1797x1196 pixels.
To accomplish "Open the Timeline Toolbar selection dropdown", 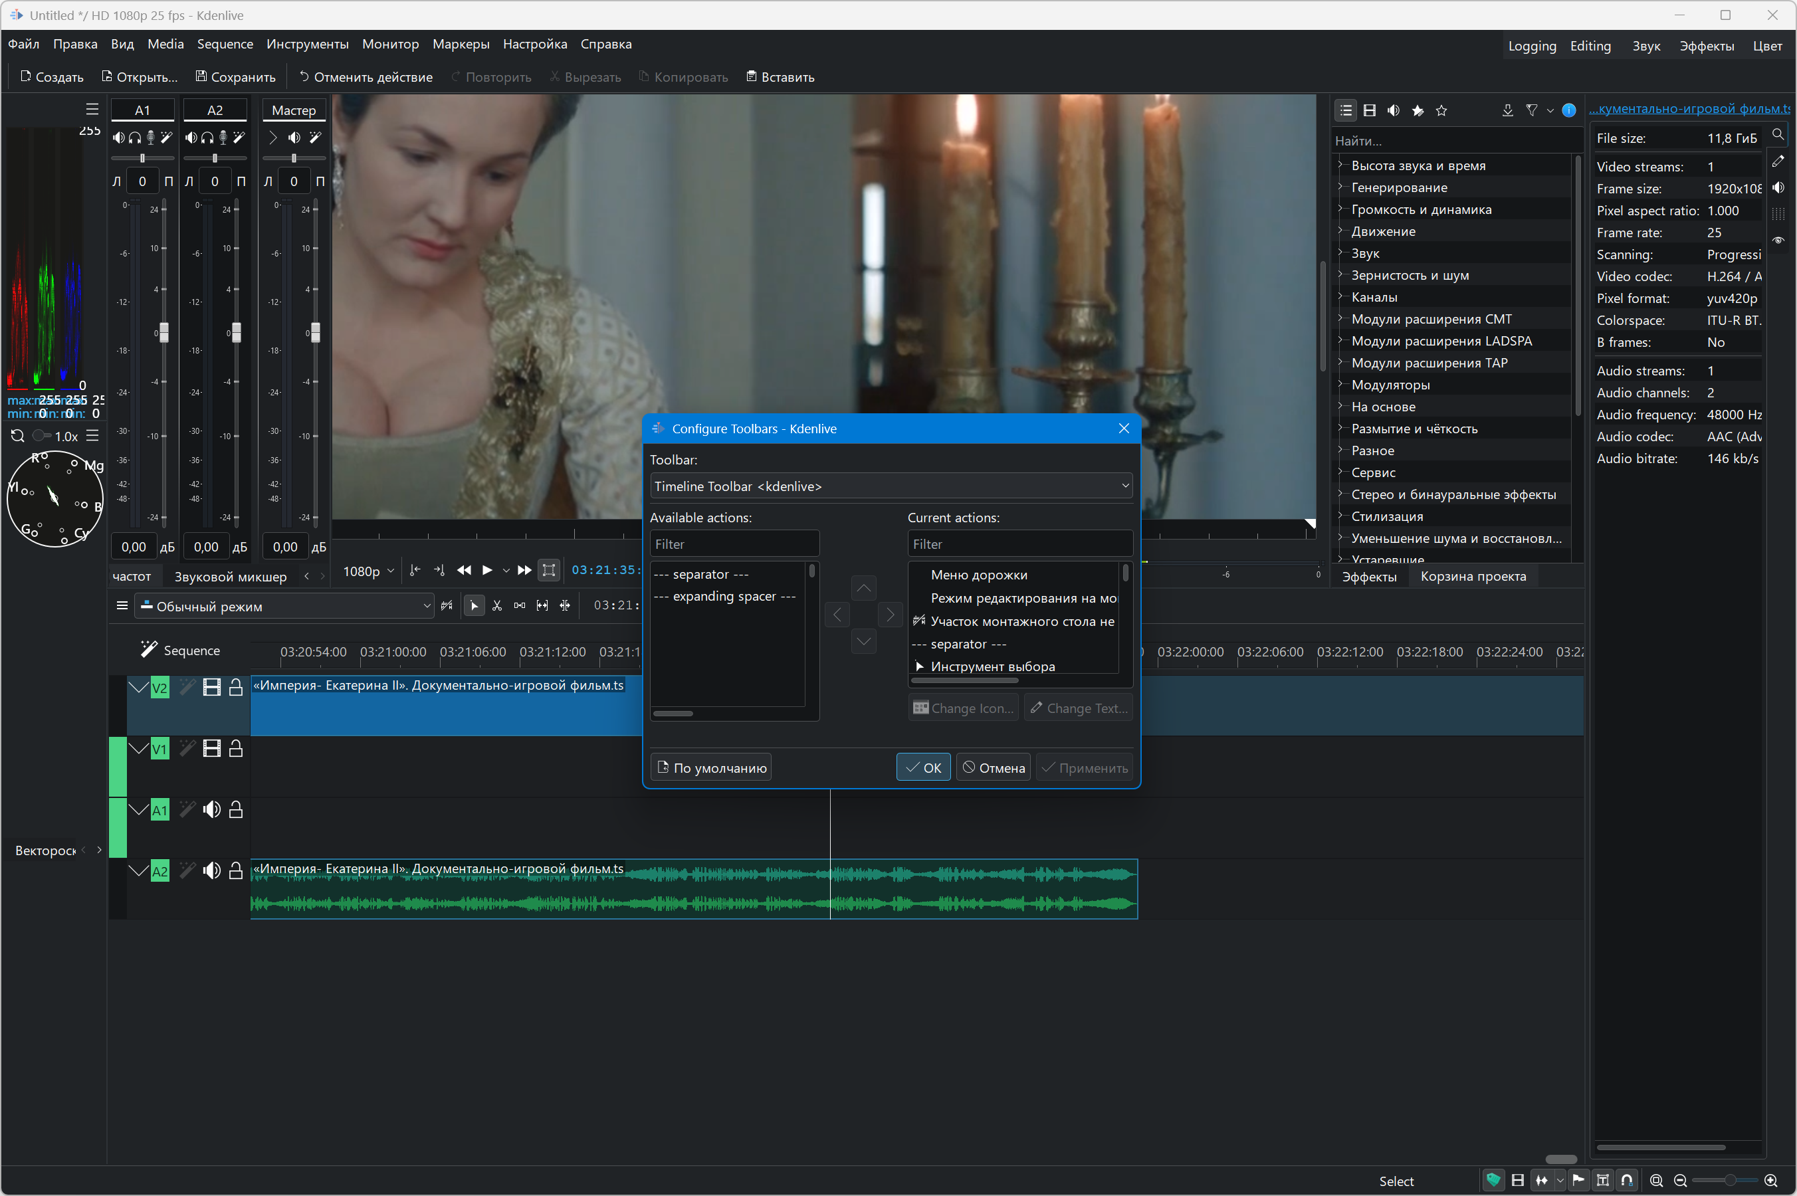I will (x=890, y=486).
